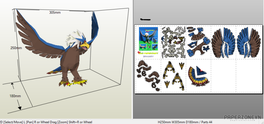Click the status bar dimensions and Parts 44 text
The height and width of the screenshot is (124, 264).
(x=185, y=122)
